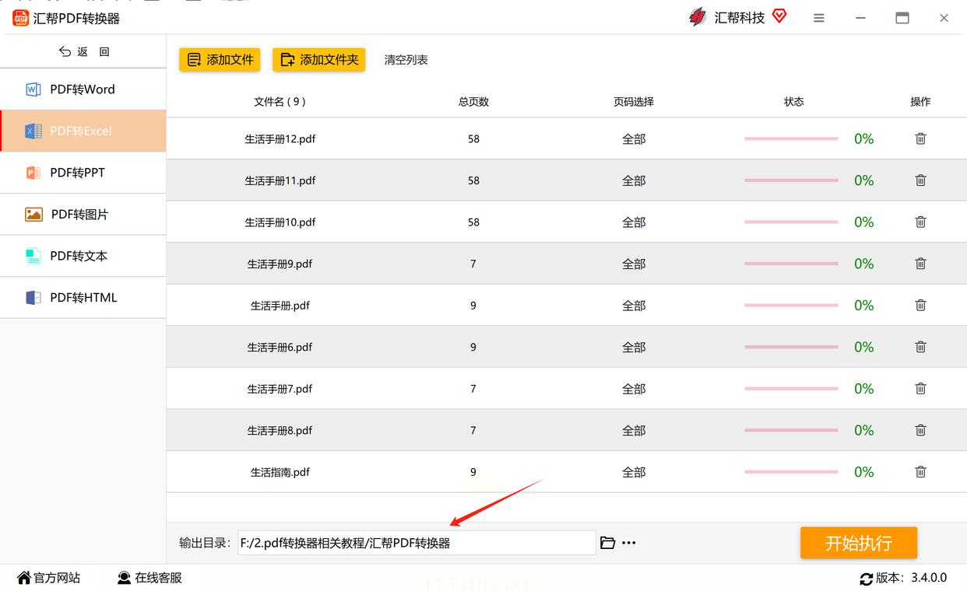Viewport: 967px width, 591px height.
Task: Open the PDF转图片 mode
Action: tap(83, 215)
